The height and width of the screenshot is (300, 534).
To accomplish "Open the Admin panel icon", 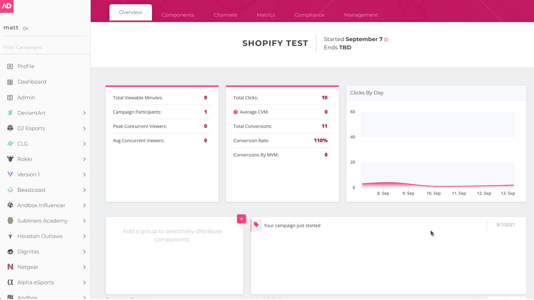I will (x=10, y=97).
